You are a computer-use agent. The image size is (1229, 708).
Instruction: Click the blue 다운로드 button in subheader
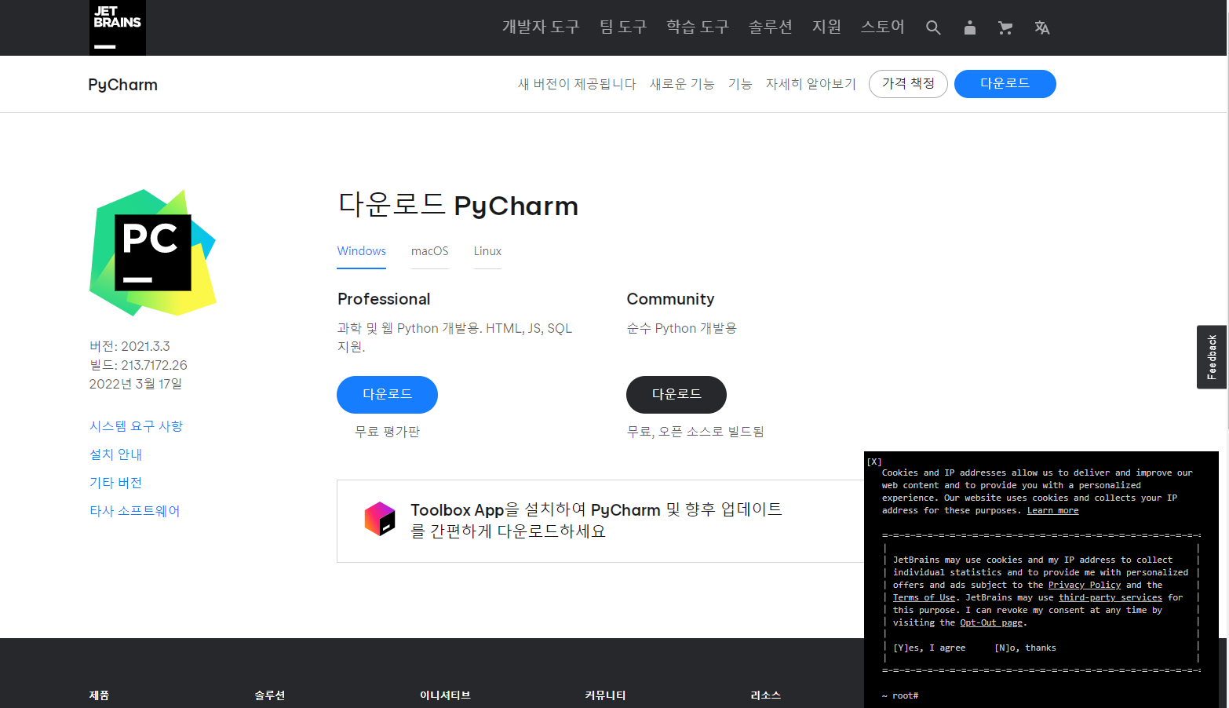(1005, 84)
